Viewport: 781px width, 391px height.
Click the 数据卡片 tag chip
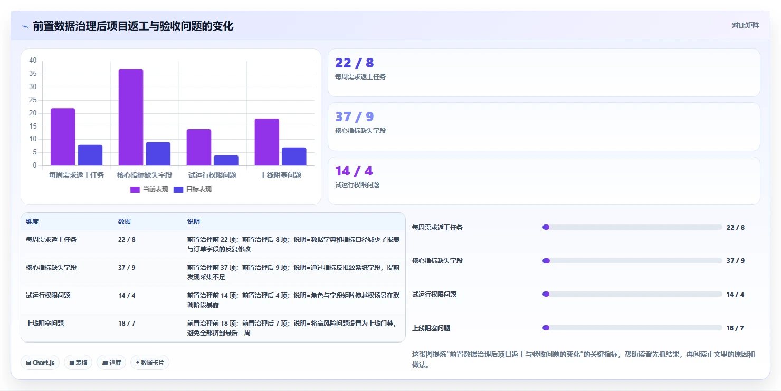[150, 363]
